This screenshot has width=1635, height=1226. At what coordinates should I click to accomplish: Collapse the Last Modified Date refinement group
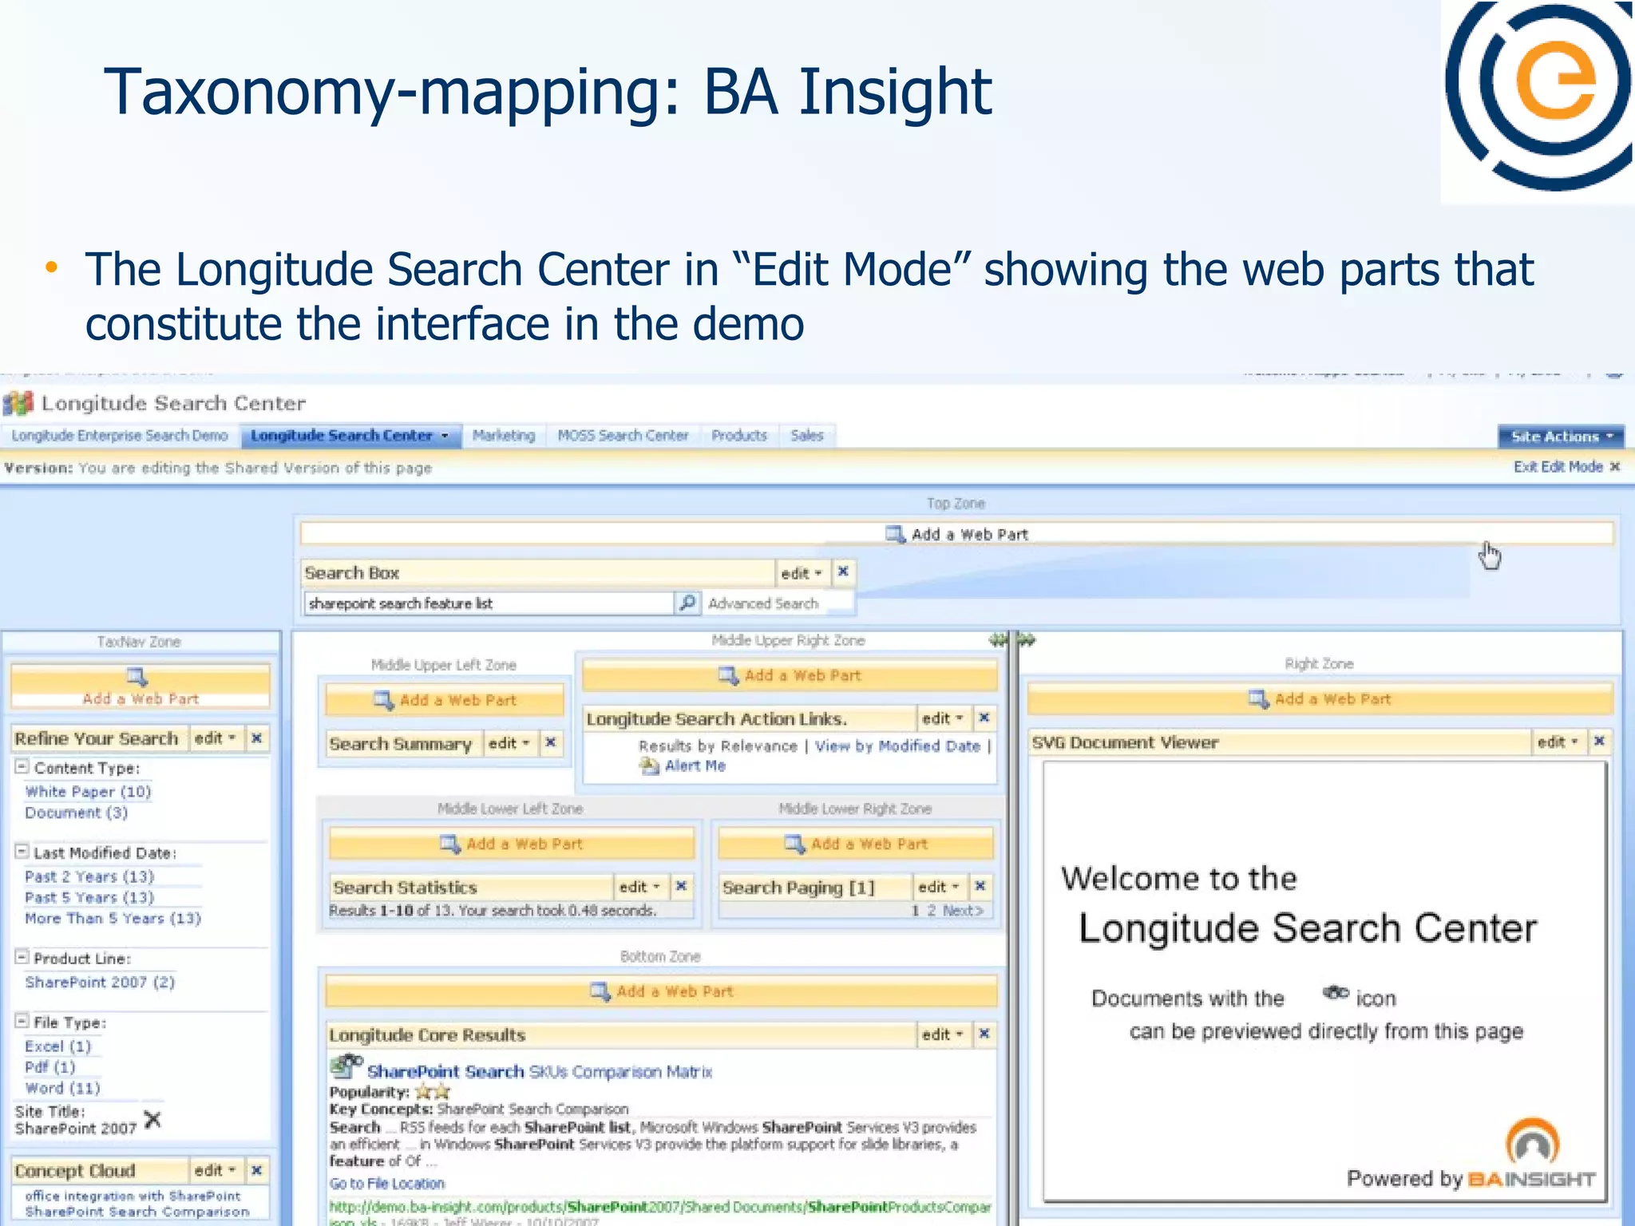pyautogui.click(x=22, y=851)
